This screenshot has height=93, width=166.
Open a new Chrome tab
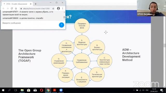point(36,4)
